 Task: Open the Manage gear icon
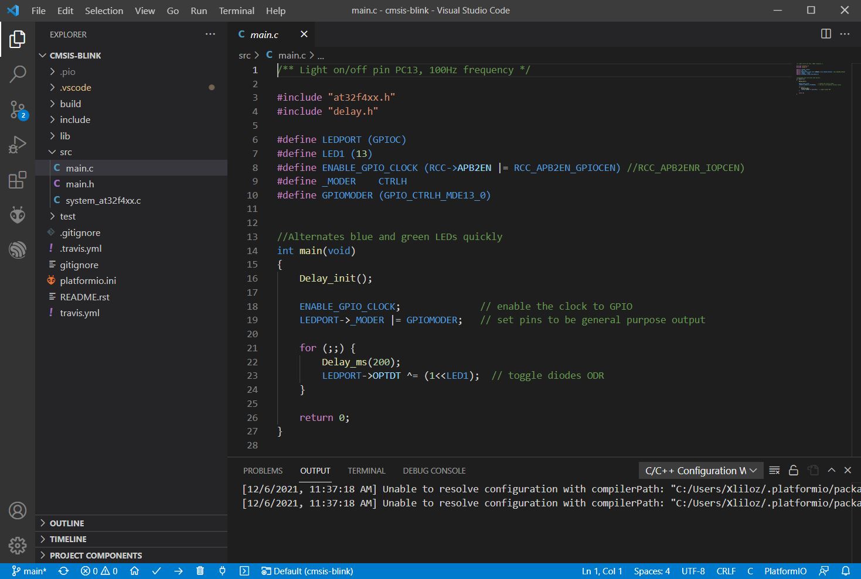pos(18,546)
